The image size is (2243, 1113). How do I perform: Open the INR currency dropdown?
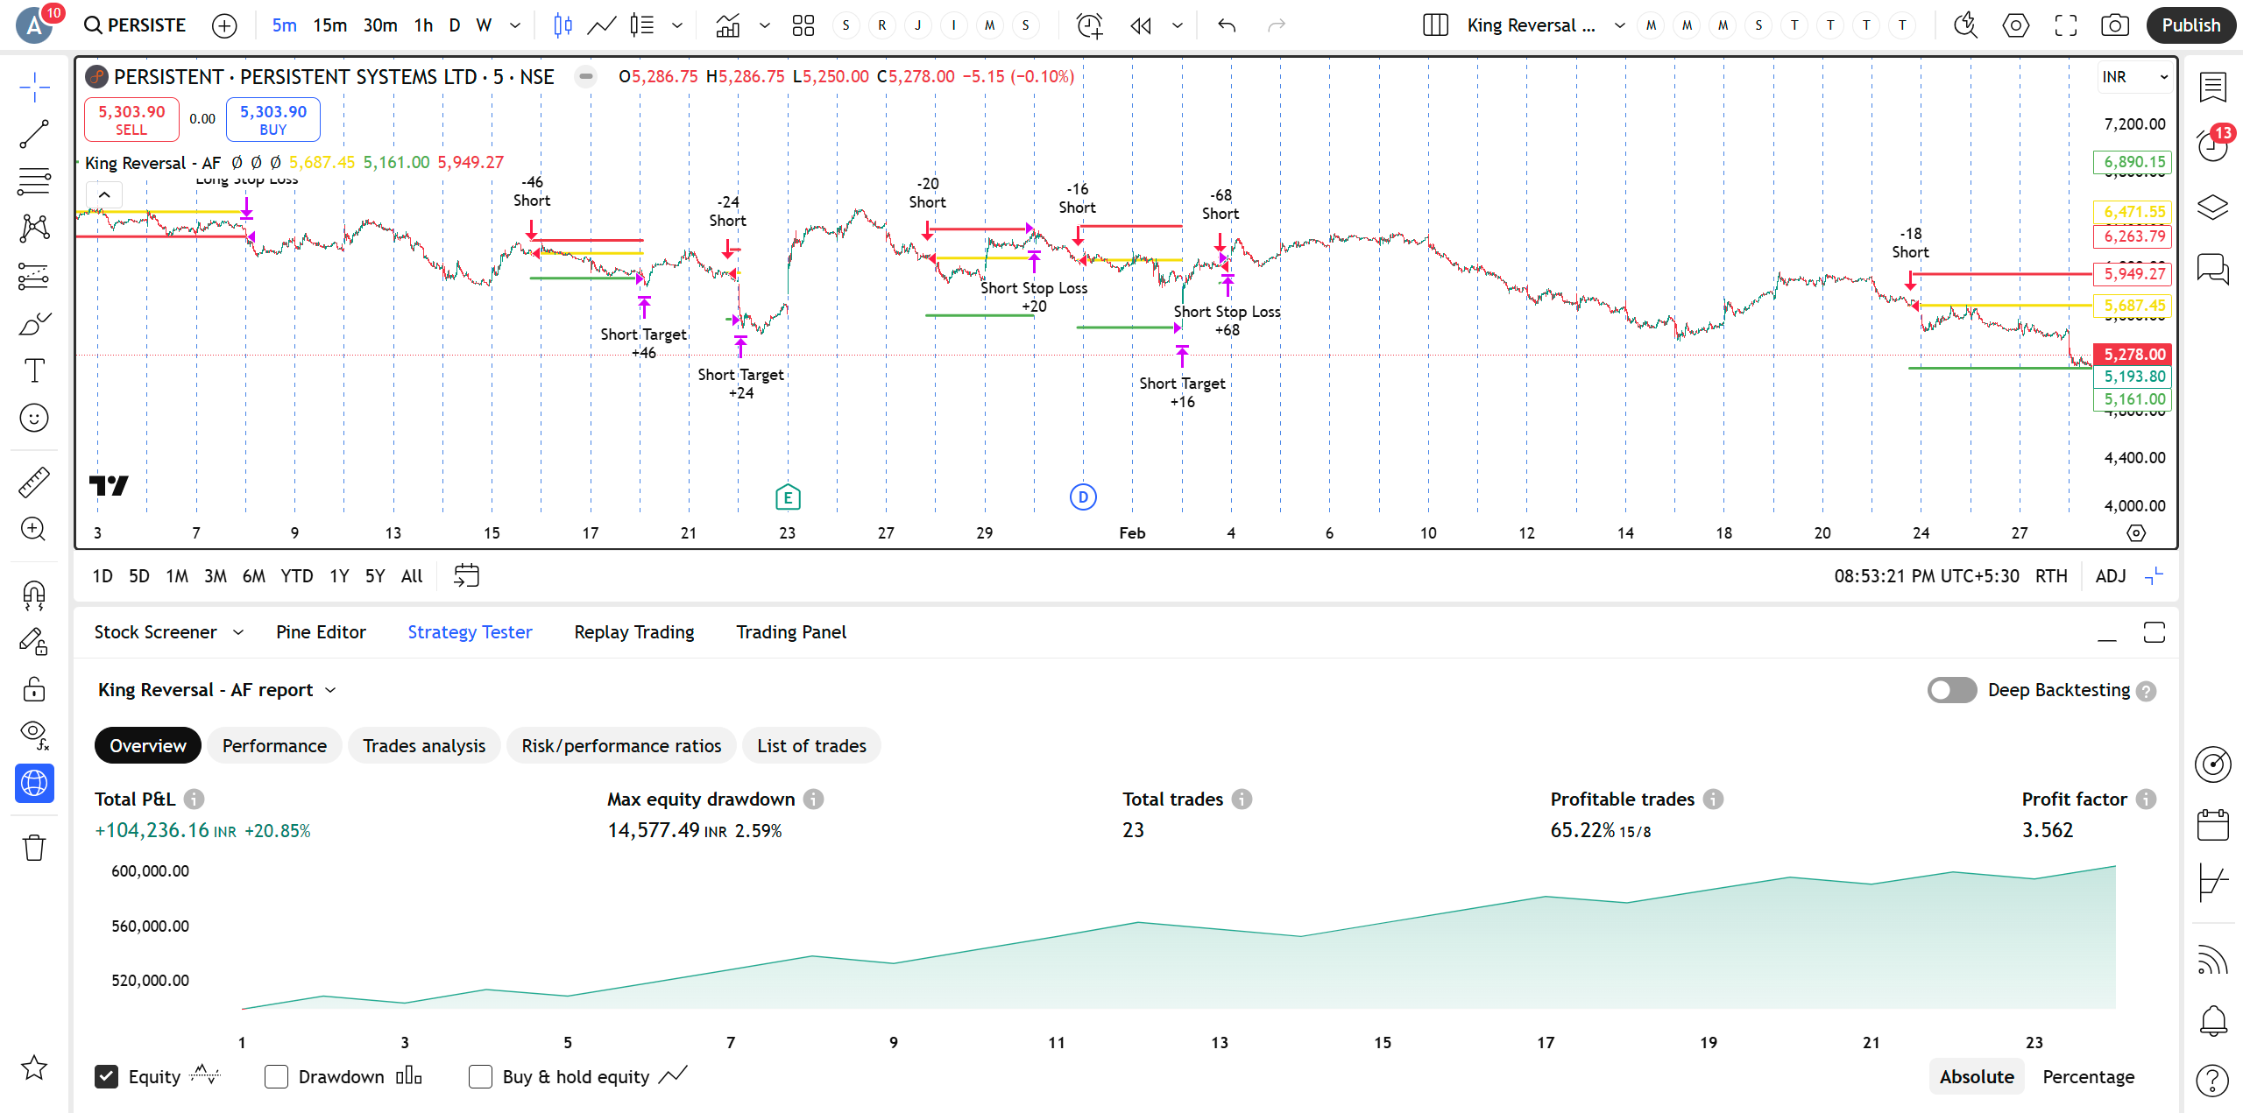[2135, 77]
